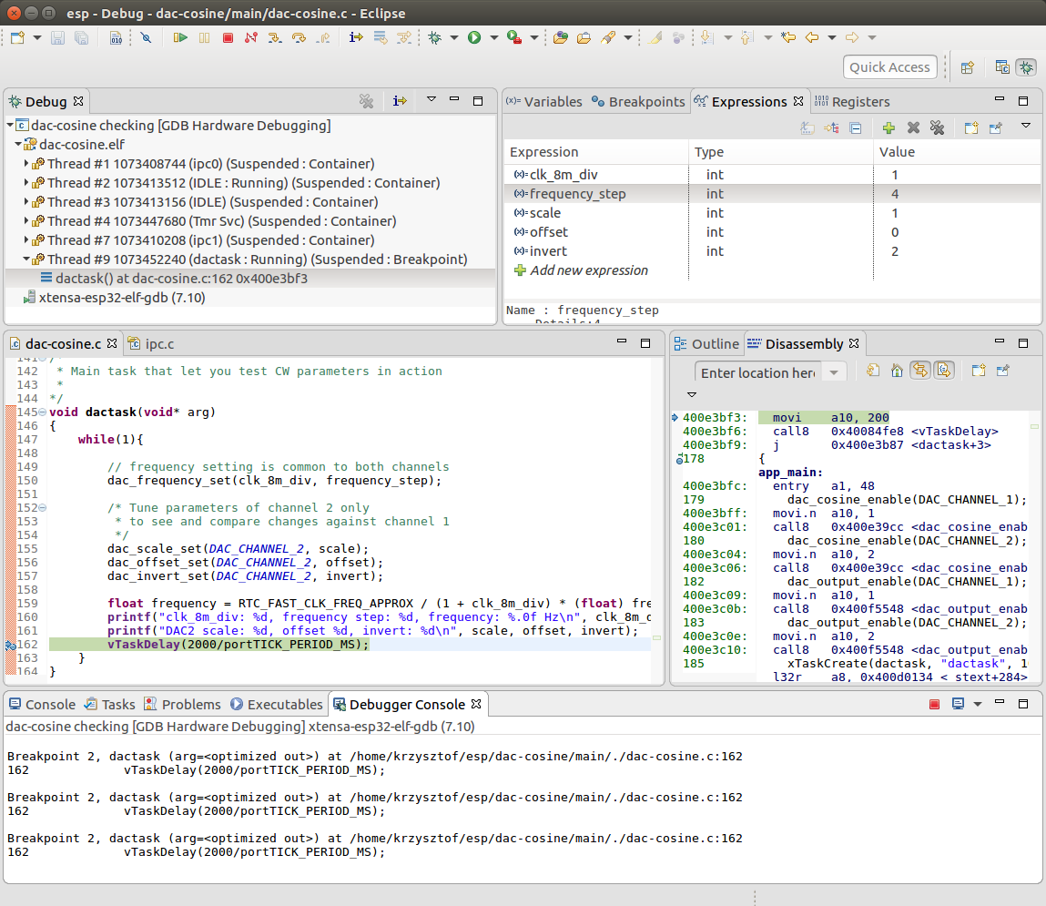
Task: Select the frequency_step expression row
Action: coord(577,194)
